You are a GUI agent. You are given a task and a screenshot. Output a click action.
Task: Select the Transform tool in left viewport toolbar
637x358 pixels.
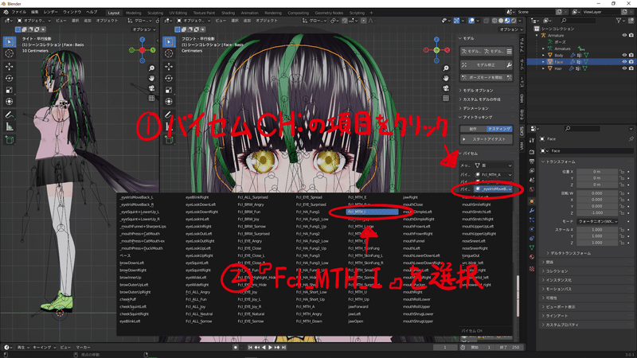coord(10,102)
